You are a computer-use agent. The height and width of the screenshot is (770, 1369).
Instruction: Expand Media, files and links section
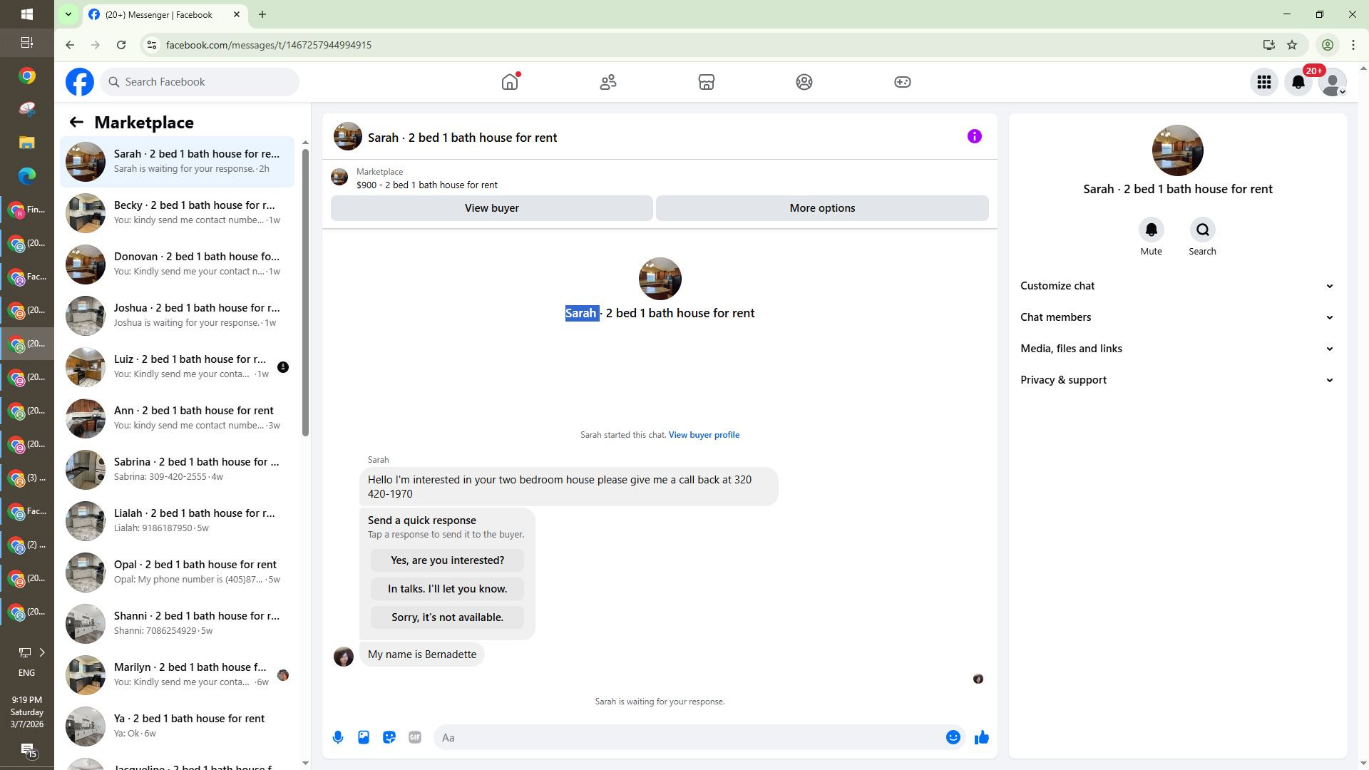[1177, 349]
